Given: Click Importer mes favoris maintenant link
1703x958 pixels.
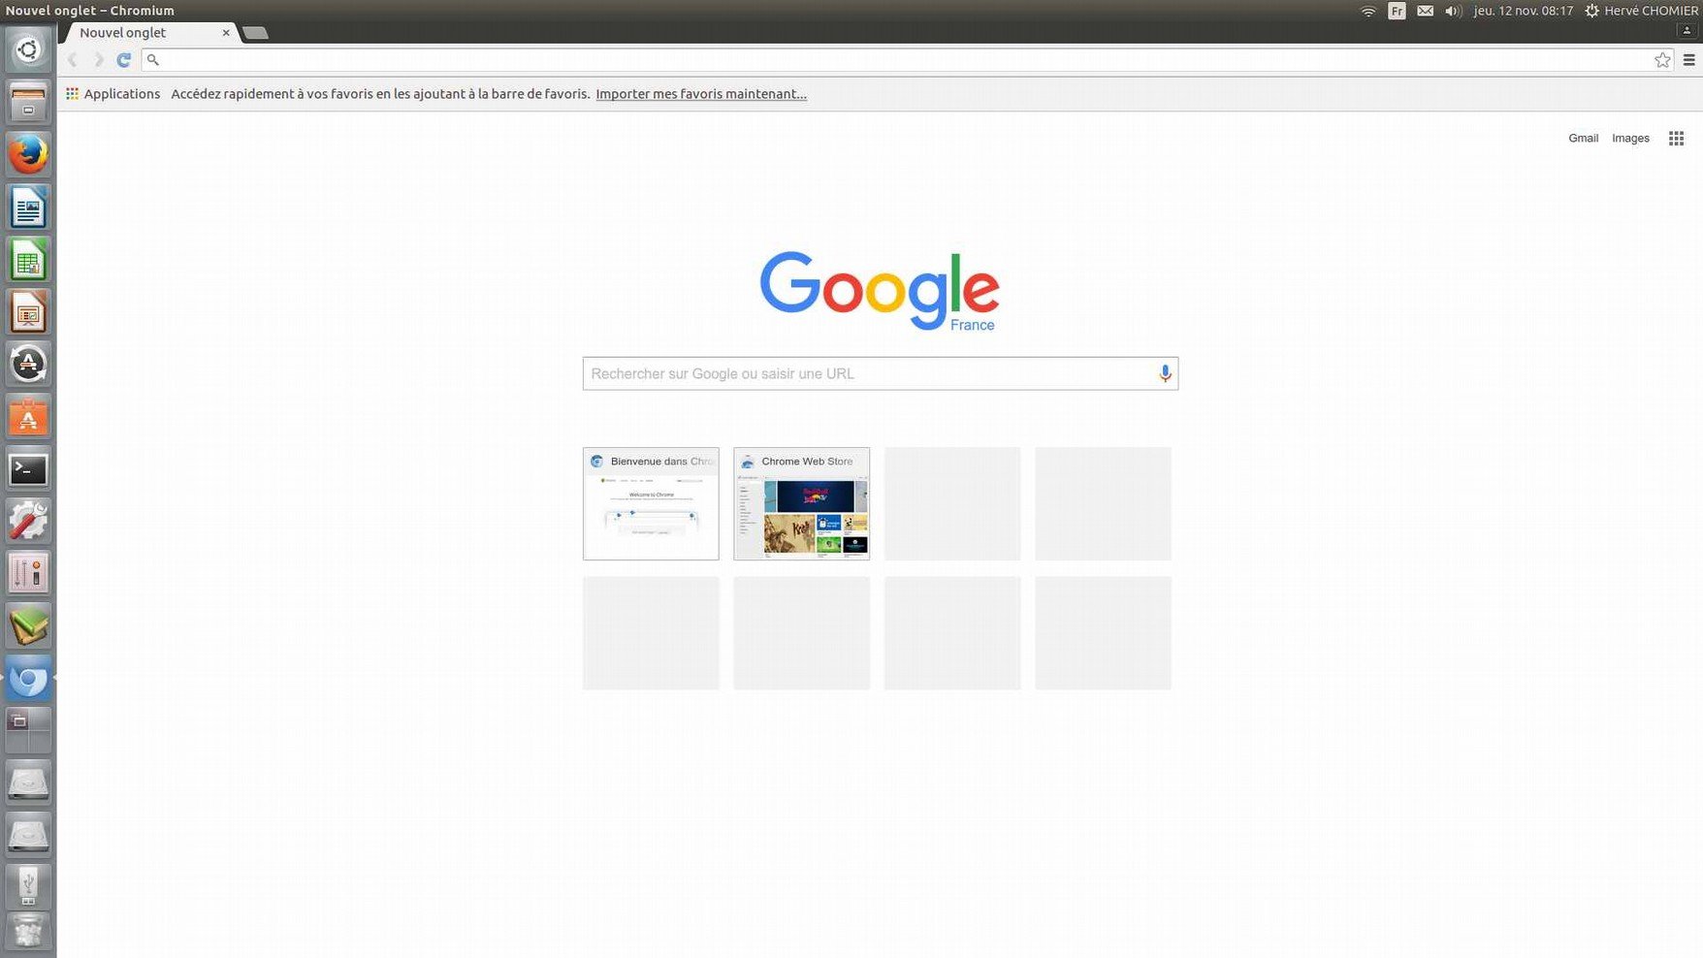Looking at the screenshot, I should pos(700,94).
